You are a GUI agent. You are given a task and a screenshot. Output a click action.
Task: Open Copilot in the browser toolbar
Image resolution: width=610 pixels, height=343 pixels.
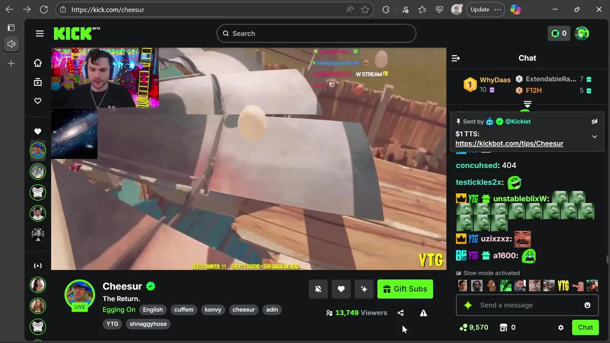click(x=515, y=10)
